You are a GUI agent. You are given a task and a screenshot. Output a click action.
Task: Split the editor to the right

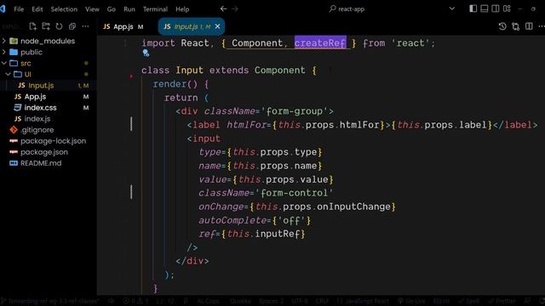(x=529, y=26)
